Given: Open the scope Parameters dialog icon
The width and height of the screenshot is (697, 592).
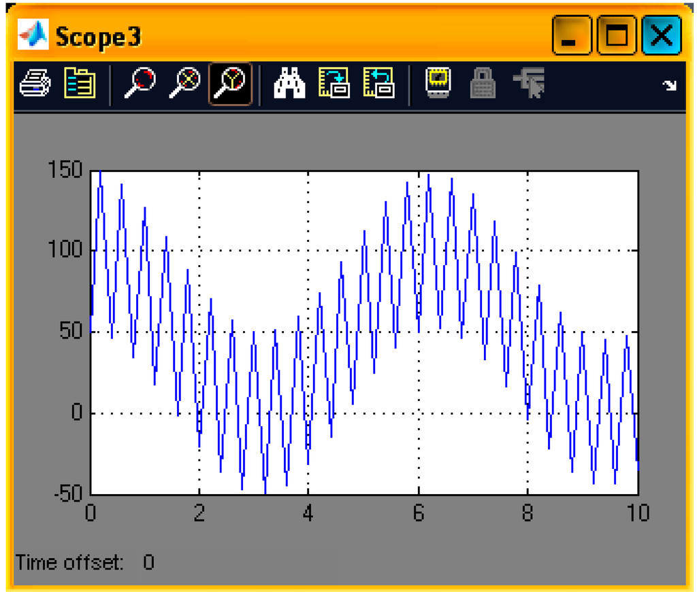Looking at the screenshot, I should [80, 84].
